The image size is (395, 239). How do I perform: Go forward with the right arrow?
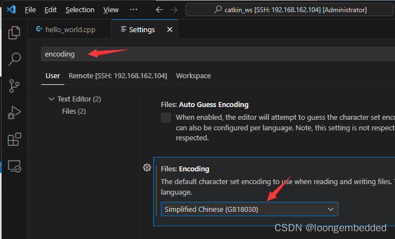(174, 10)
